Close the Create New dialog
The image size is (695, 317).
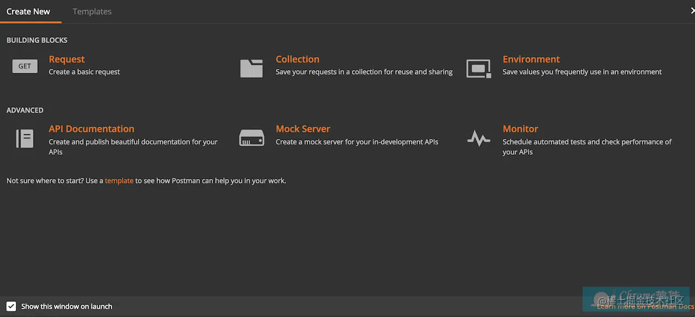click(x=692, y=11)
